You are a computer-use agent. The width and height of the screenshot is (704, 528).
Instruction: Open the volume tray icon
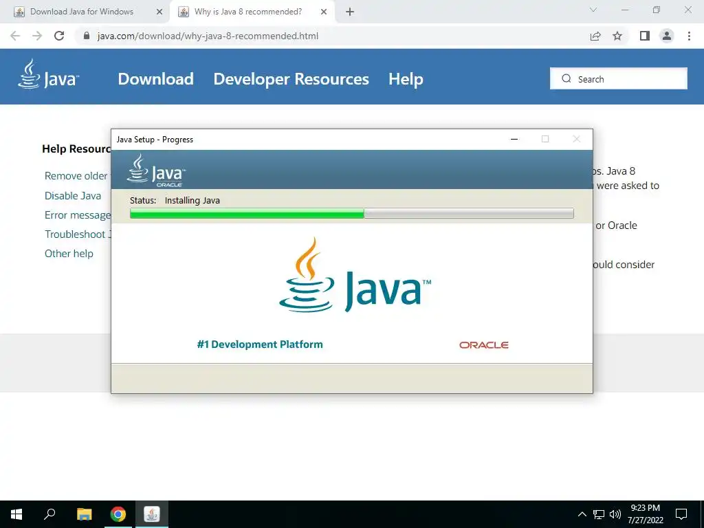(615, 514)
